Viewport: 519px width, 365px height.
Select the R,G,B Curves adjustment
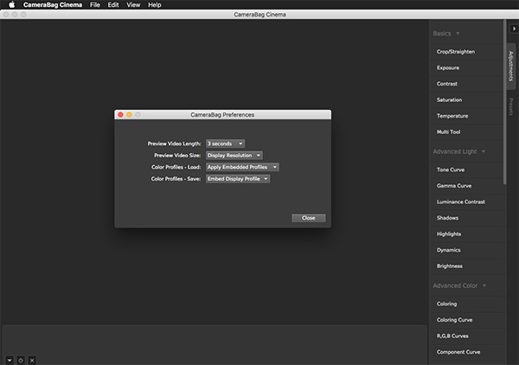pos(467,336)
